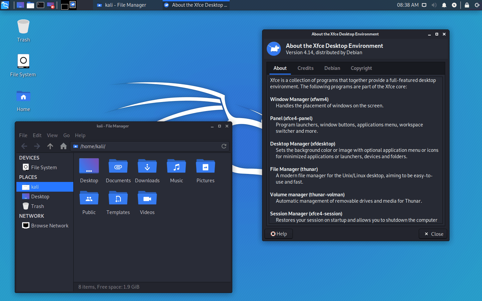
Task: Click the Help button in About dialog
Action: tap(278, 234)
